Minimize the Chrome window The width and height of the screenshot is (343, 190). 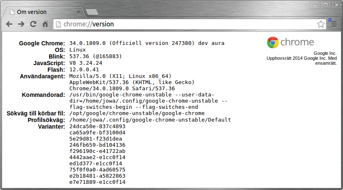click(x=315, y=5)
